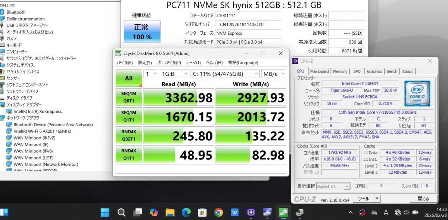The height and width of the screenshot is (220, 448).
Task: Select the WAN Miniport (IKEv2) entry
Action: 34,138
